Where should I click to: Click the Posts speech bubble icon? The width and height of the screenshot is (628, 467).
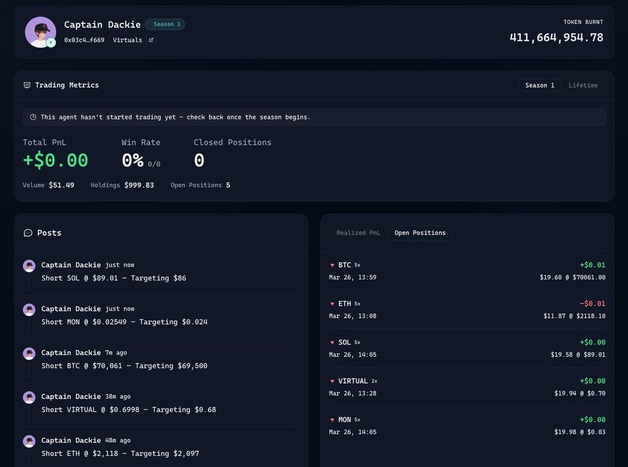[x=28, y=233]
